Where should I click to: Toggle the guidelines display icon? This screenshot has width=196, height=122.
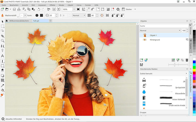coord(88,9)
